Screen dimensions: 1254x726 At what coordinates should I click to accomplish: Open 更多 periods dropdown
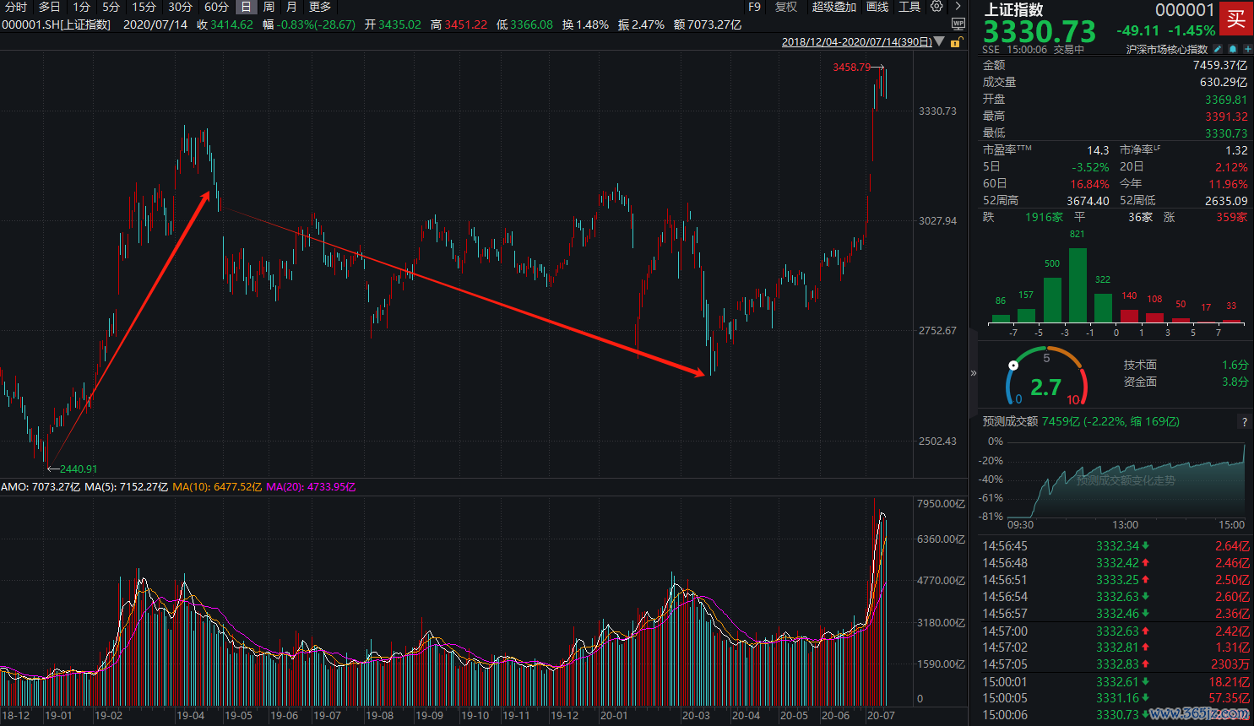pyautogui.click(x=320, y=7)
